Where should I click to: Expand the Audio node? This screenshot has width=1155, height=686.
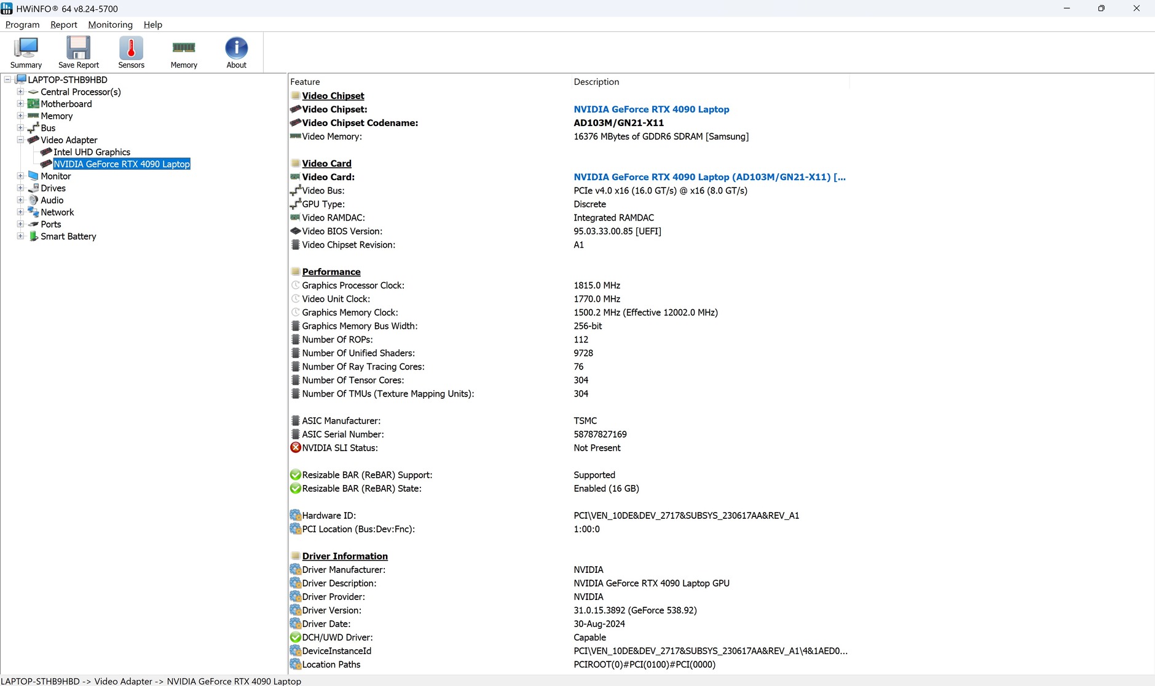click(x=20, y=200)
